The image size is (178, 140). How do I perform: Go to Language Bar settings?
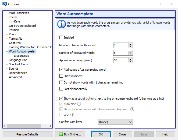pyautogui.click(x=18, y=60)
